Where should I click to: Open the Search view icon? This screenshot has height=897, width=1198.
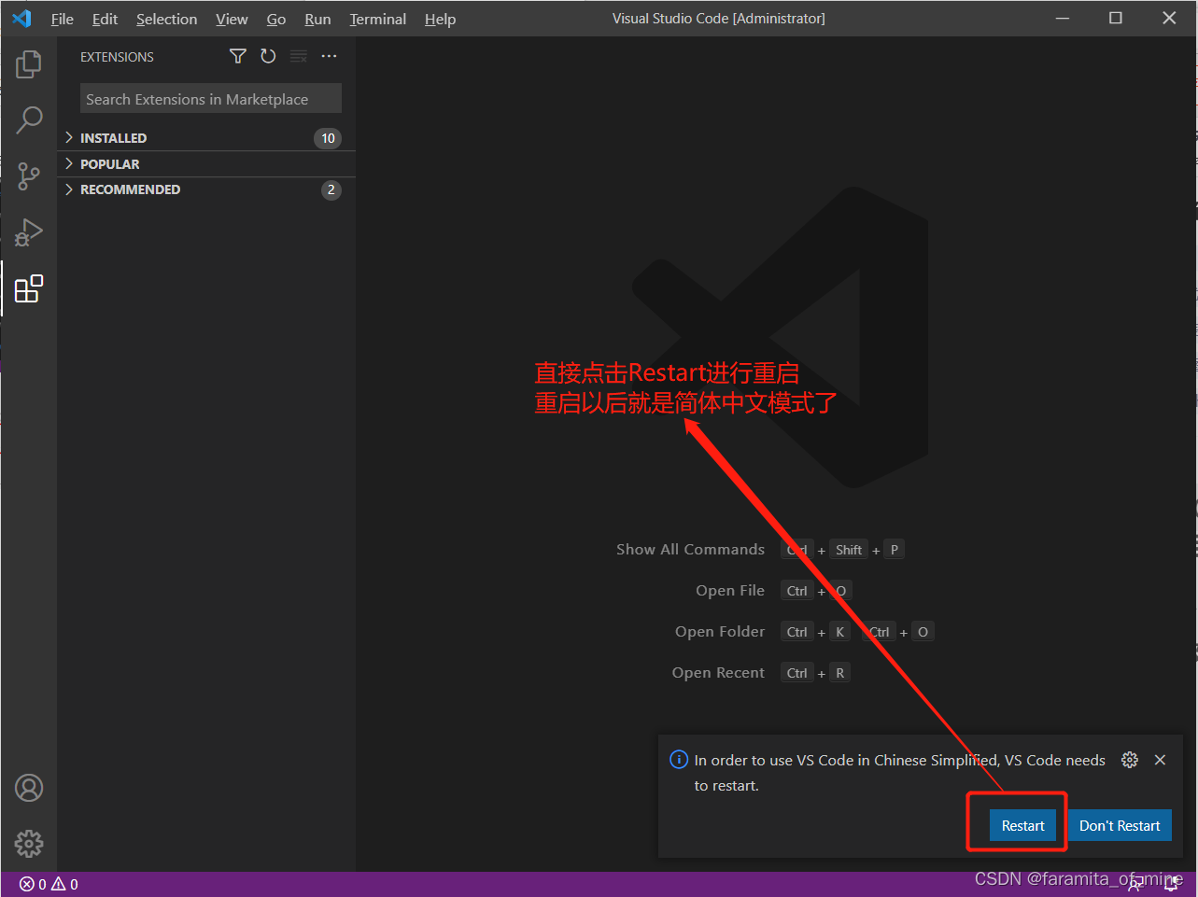(29, 119)
